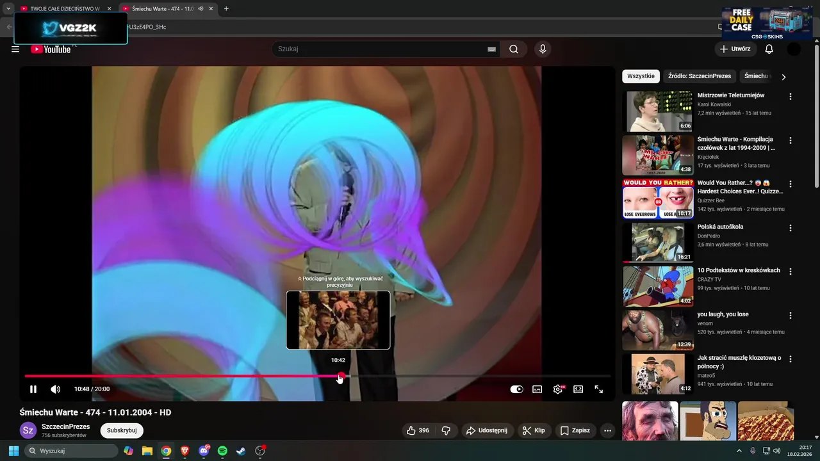Open the account avatar menu
This screenshot has height=461, width=820.
[x=794, y=49]
